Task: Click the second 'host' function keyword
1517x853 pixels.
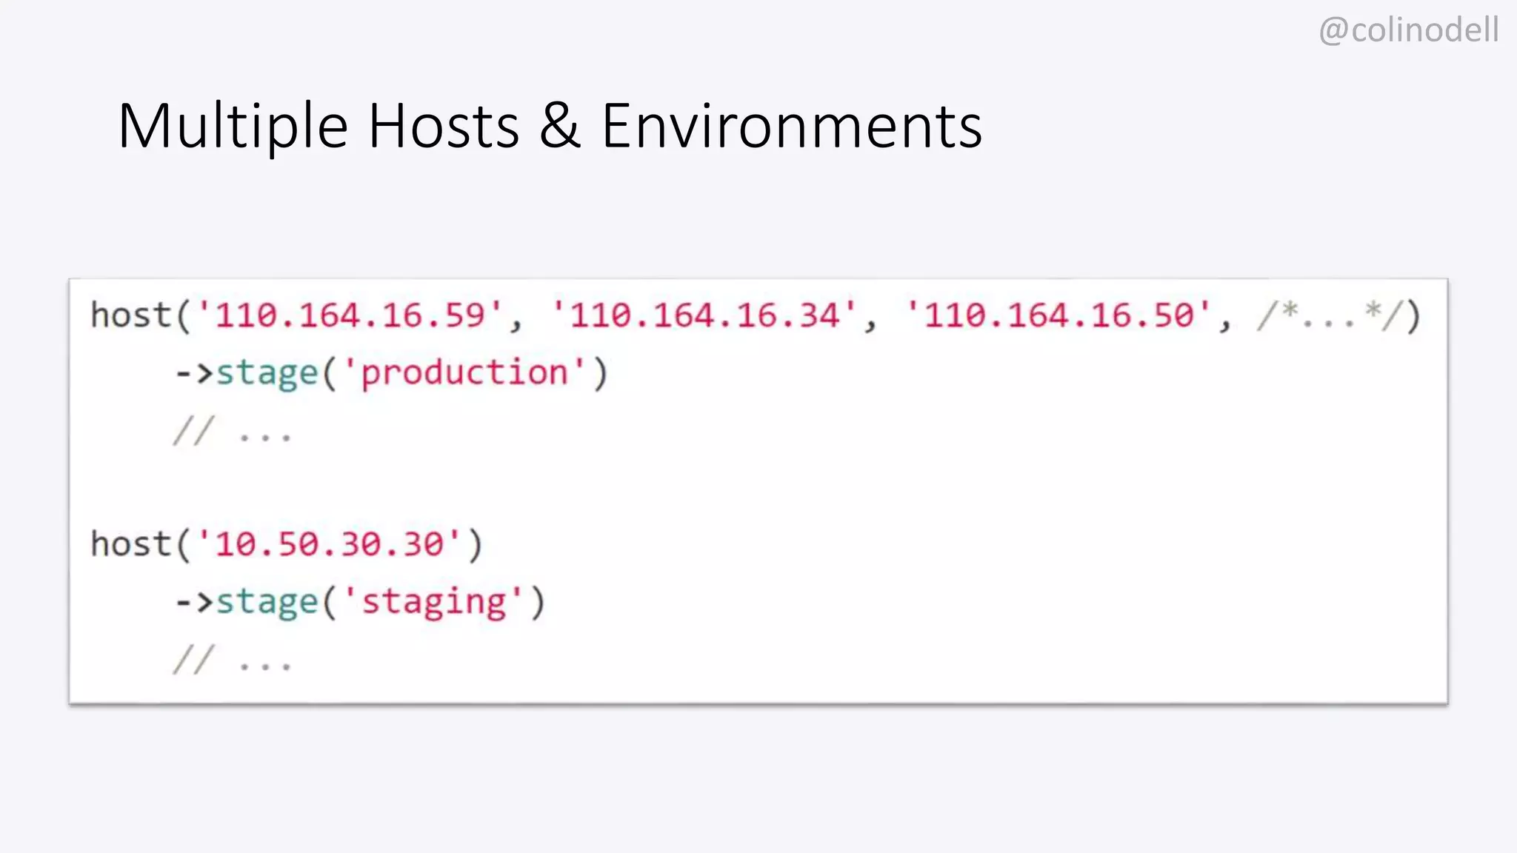Action: pos(130,544)
